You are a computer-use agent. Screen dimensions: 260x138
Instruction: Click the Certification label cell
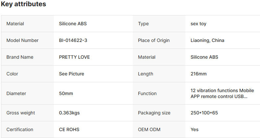tap(20, 129)
